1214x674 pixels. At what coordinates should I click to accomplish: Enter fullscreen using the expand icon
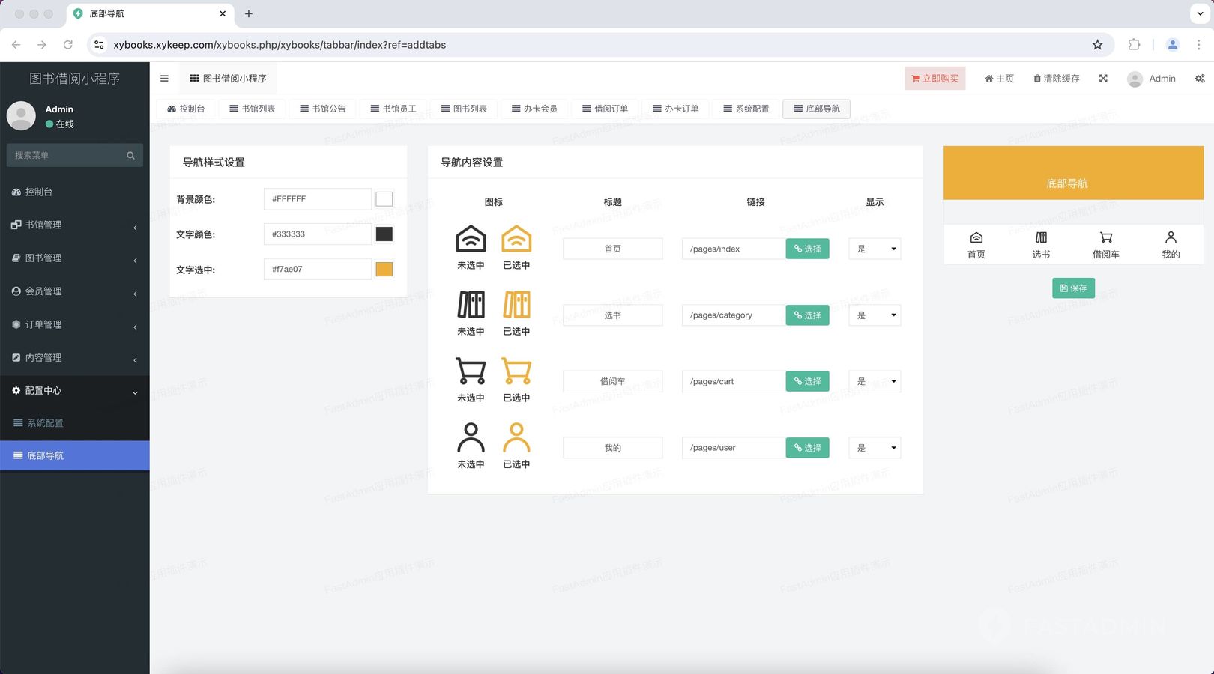(x=1103, y=79)
